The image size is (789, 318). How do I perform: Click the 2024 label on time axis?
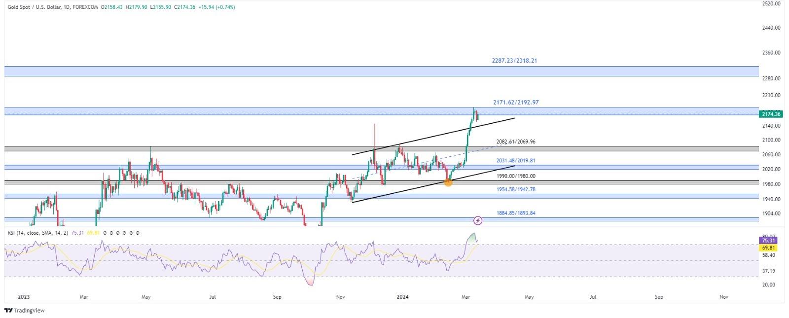click(x=403, y=297)
